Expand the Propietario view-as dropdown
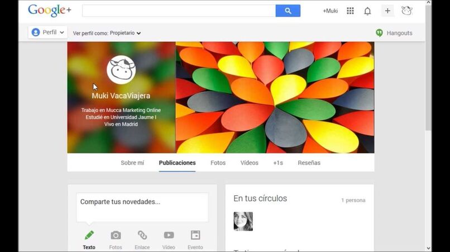Viewport: 450px width, 252px height. (125, 33)
